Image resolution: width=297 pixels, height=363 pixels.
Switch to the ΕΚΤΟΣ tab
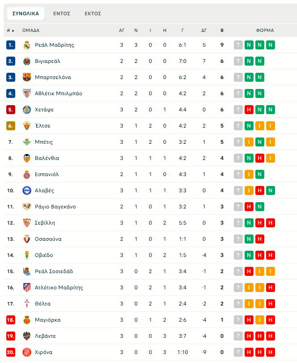click(x=93, y=13)
